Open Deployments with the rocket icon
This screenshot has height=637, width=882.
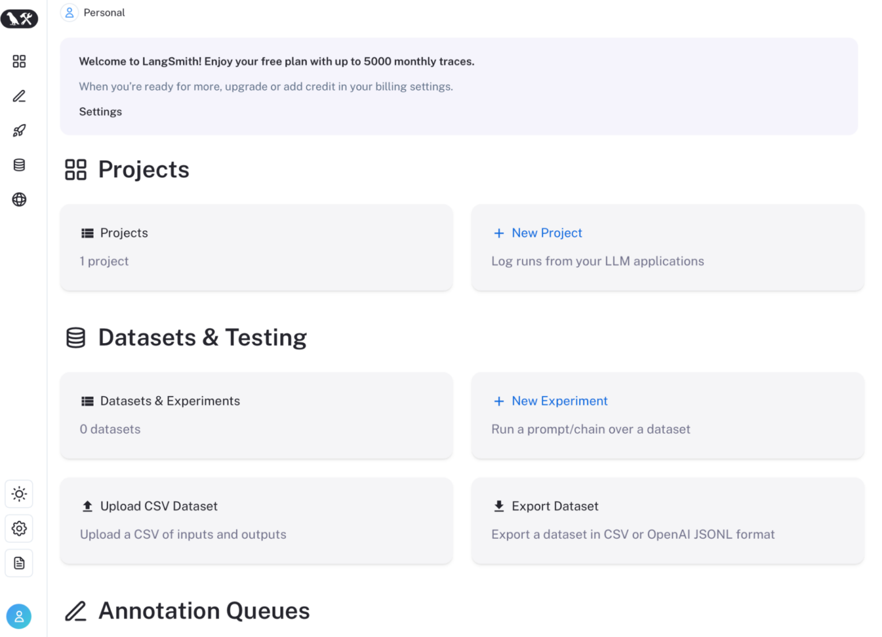click(19, 130)
